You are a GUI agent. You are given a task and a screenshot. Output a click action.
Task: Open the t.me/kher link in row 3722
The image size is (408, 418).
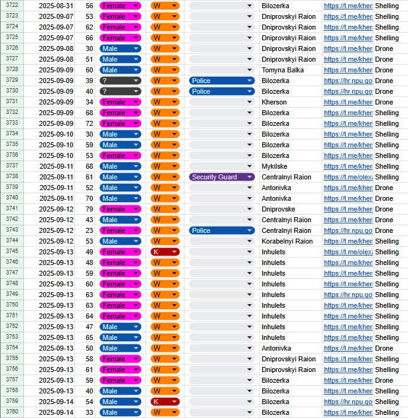click(348, 6)
